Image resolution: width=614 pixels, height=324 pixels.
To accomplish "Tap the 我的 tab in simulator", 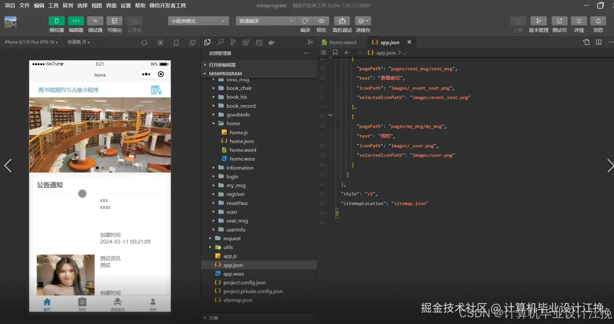I will click(153, 305).
